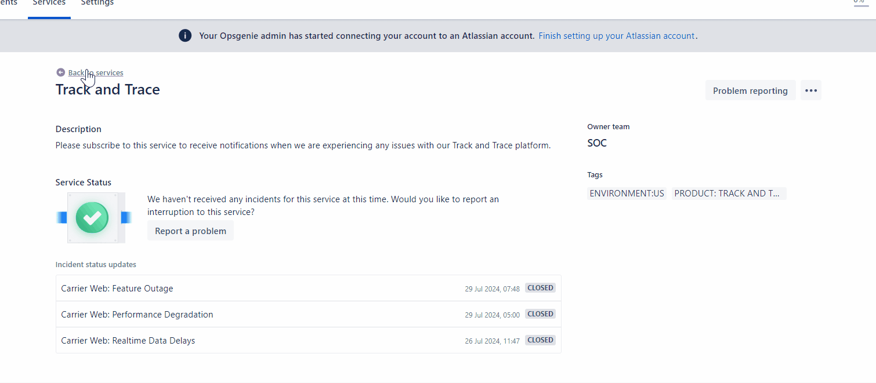This screenshot has height=383, width=876.
Task: Open the three-dots more actions menu
Action: (811, 90)
